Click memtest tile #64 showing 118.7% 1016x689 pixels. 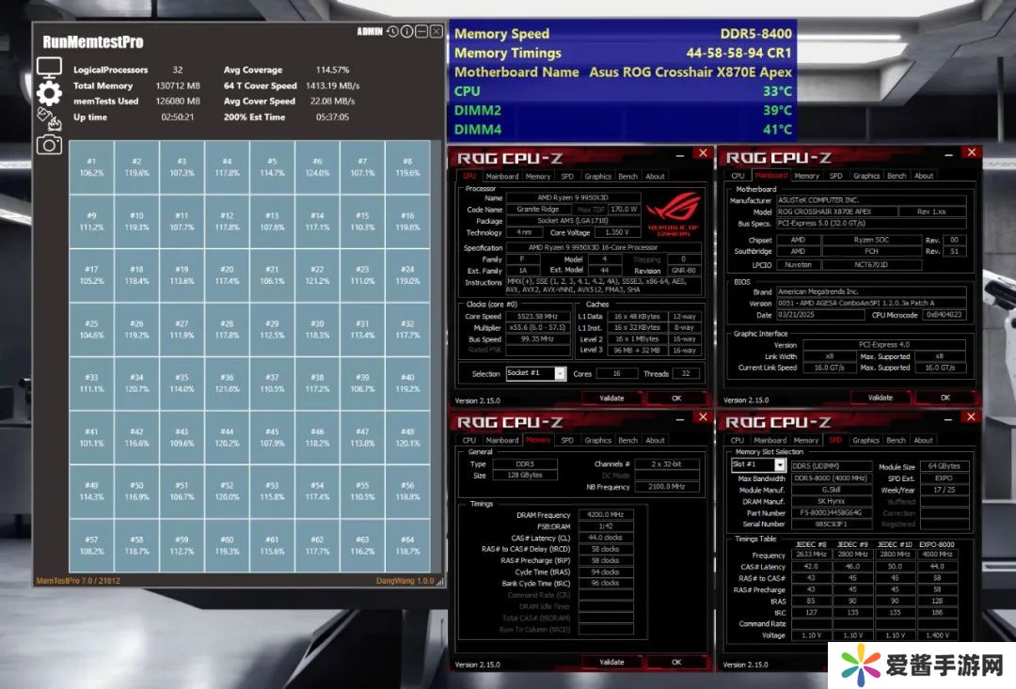pyautogui.click(x=407, y=546)
